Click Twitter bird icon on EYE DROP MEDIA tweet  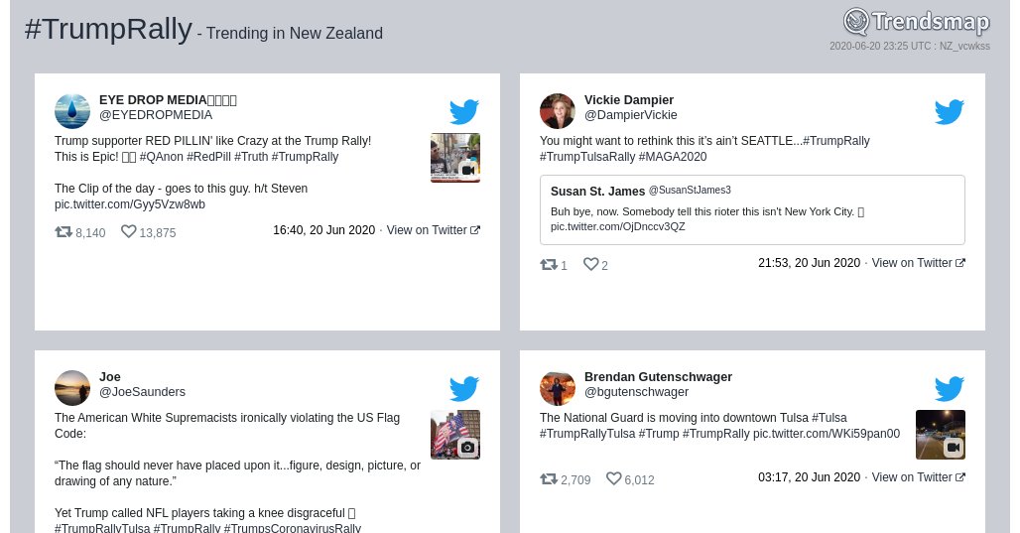click(x=464, y=111)
